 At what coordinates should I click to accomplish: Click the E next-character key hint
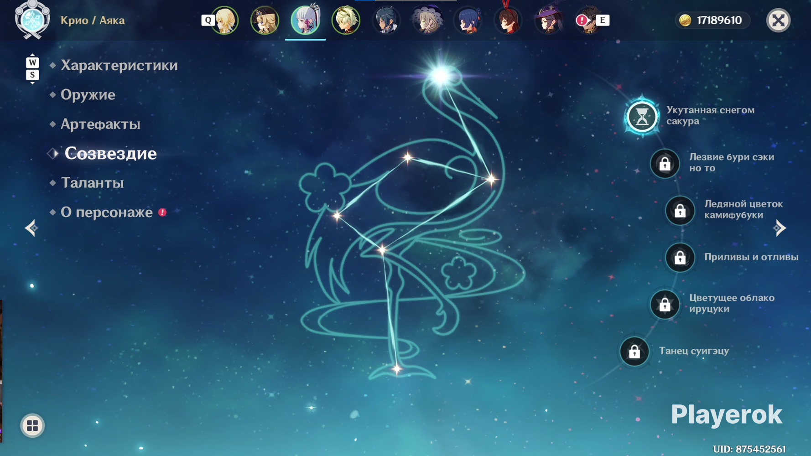[x=603, y=20]
